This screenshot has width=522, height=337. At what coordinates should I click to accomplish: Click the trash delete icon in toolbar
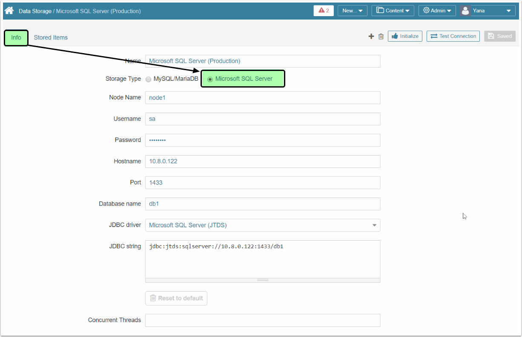[381, 37]
